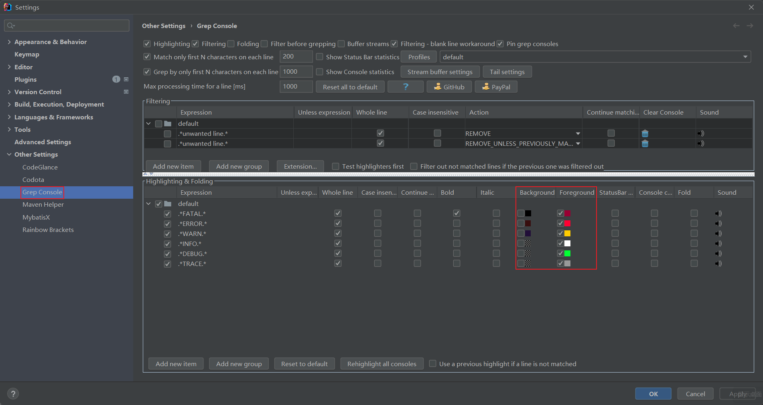Image resolution: width=763 pixels, height=405 pixels.
Task: Open the REMOVE action dropdown
Action: point(578,133)
